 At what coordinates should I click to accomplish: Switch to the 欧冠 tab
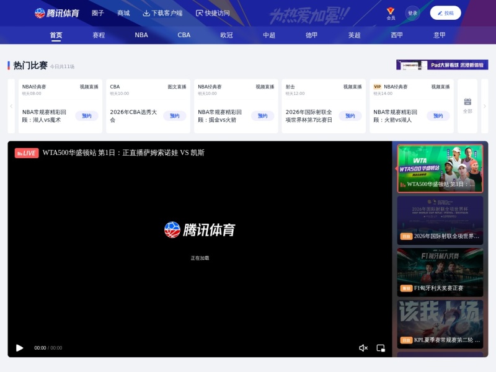coord(226,35)
